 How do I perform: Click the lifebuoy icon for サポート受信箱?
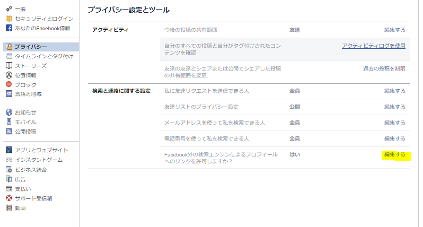click(x=9, y=198)
